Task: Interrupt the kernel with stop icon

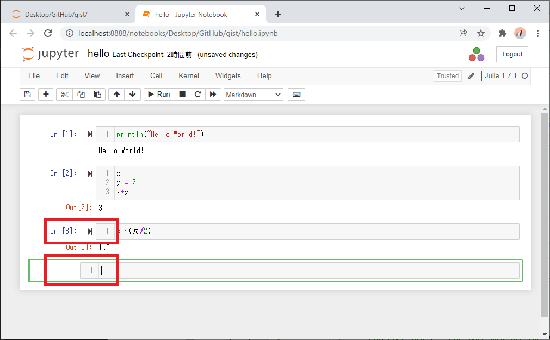Action: coord(182,95)
